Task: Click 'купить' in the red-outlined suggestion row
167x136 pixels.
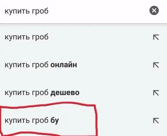Action: [17, 121]
